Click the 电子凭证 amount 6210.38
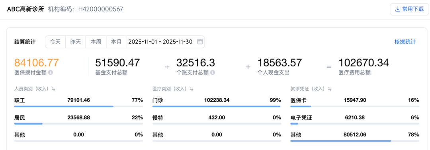 [x=355, y=118]
